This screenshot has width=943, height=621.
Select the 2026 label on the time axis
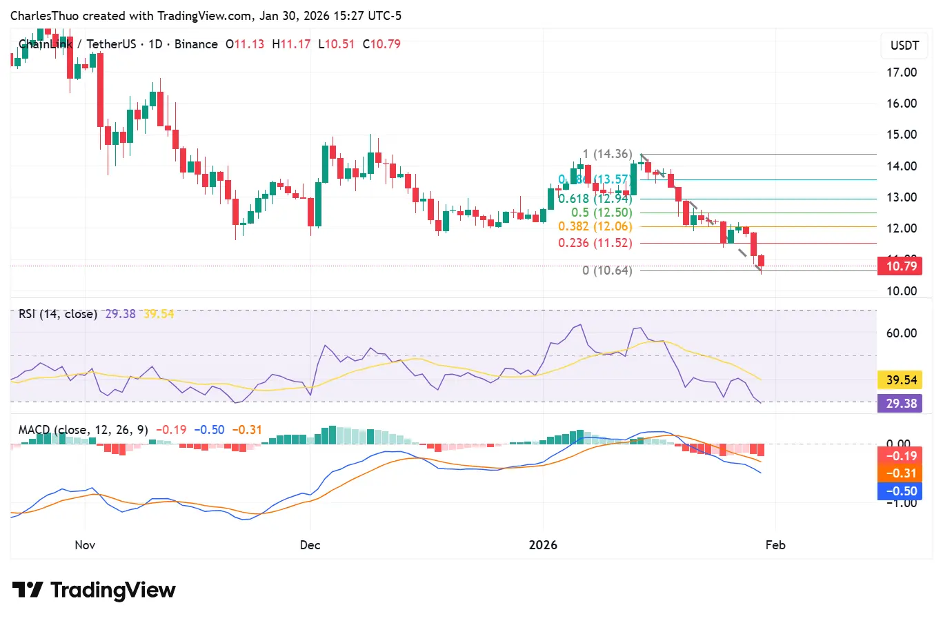pyautogui.click(x=544, y=544)
